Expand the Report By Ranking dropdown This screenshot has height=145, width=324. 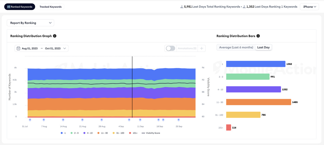tap(30, 23)
